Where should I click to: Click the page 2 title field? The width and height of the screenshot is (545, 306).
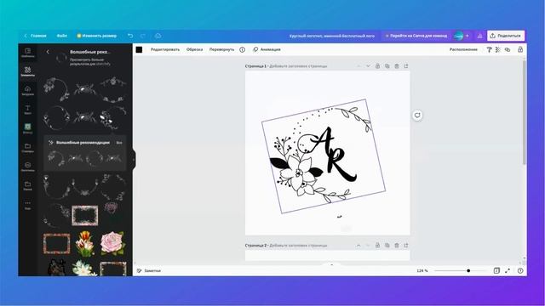tap(298, 246)
